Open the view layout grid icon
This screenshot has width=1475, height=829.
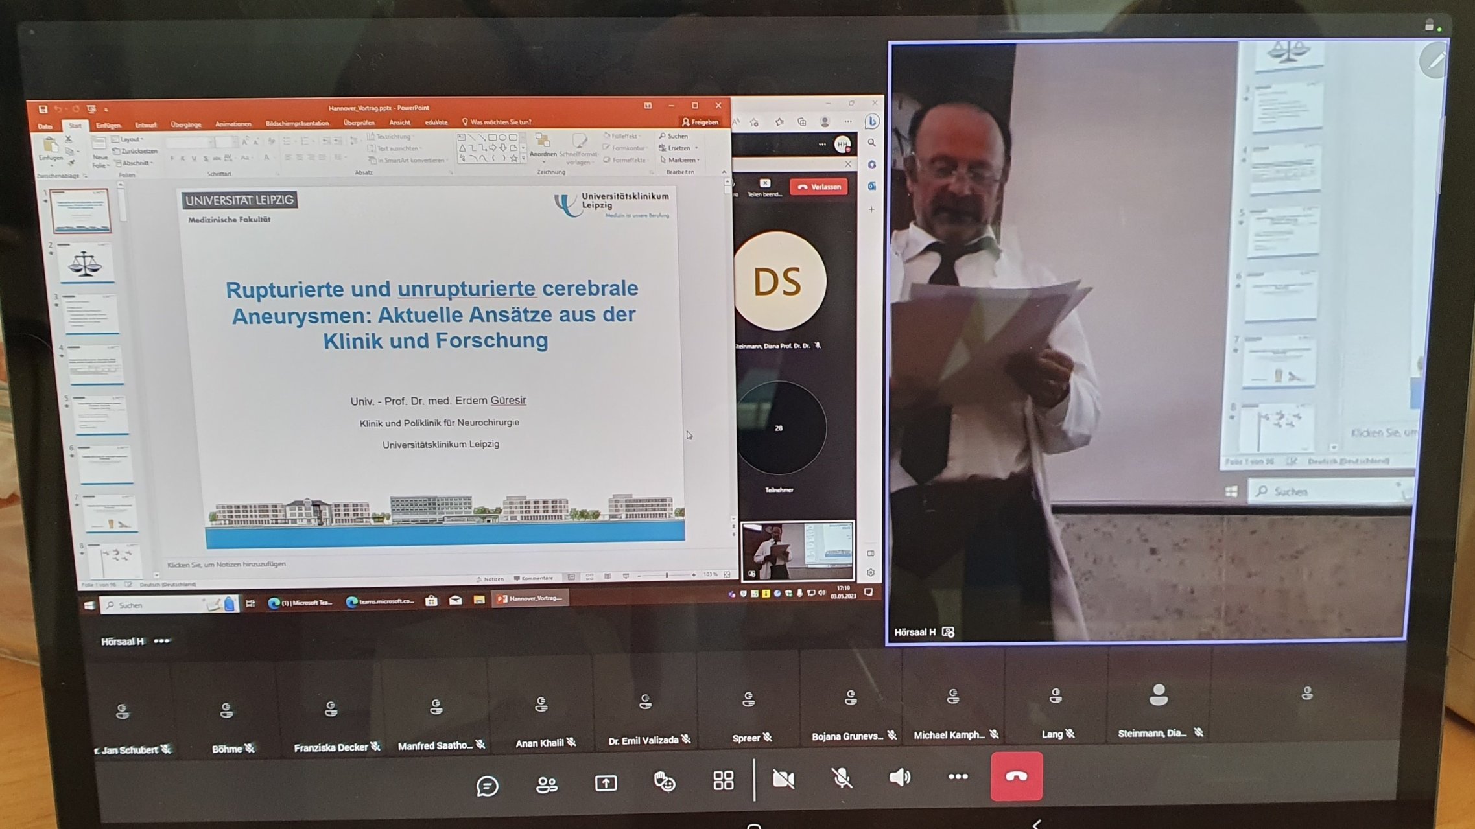[723, 780]
